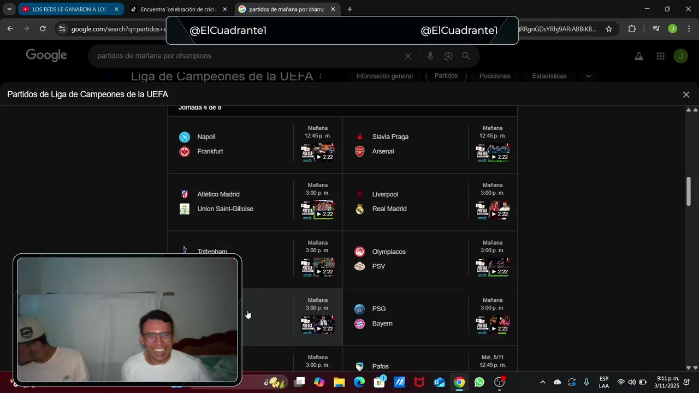Open Outlook from the taskbar
Image resolution: width=699 pixels, height=393 pixels.
(x=440, y=382)
